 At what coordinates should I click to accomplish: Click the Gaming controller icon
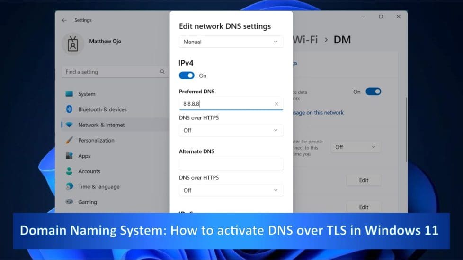pos(69,202)
